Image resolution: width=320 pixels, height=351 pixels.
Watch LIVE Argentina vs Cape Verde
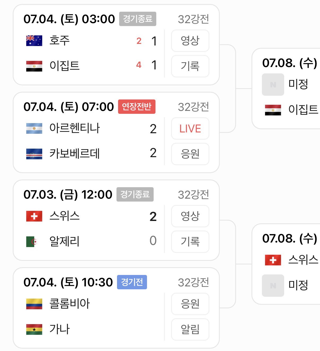[190, 128]
